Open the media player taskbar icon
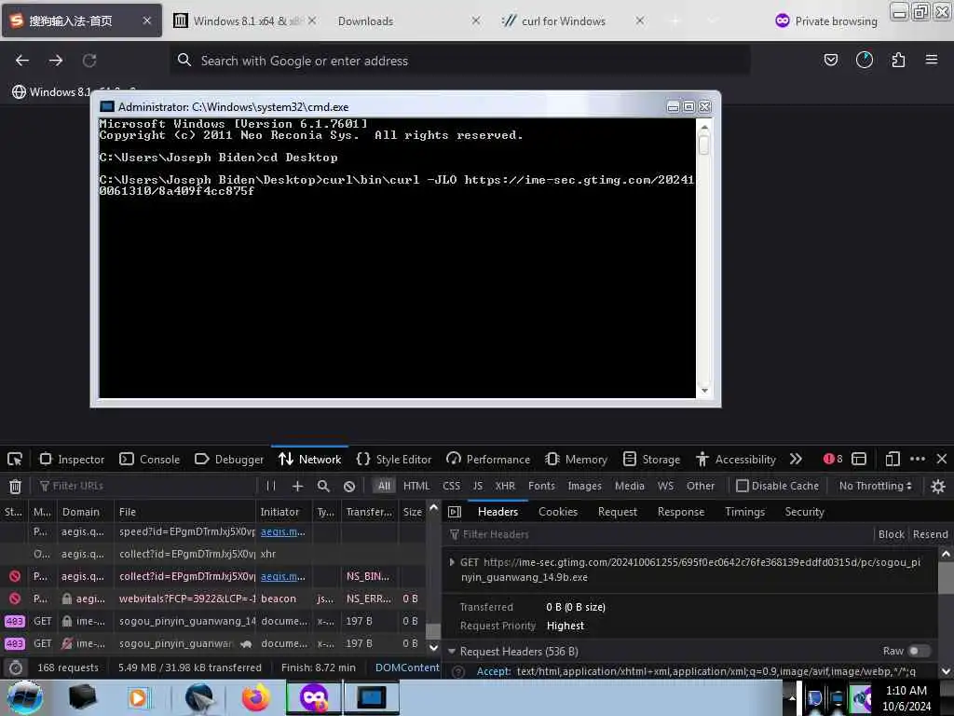This screenshot has height=716, width=954. 138,697
